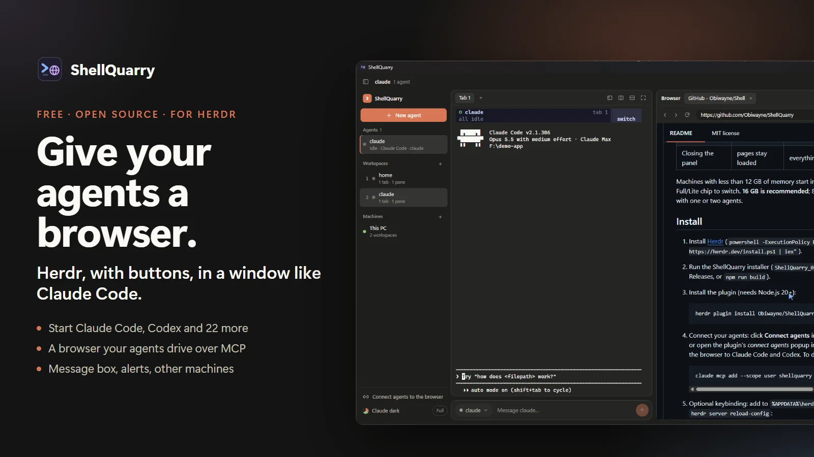The height and width of the screenshot is (457, 814).
Task: Click Connect agents to the browser
Action: click(x=403, y=397)
